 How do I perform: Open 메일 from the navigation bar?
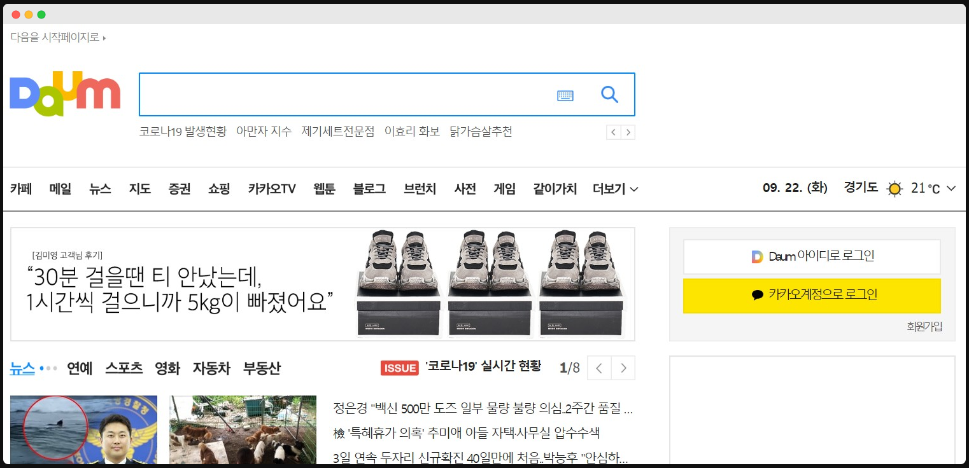(60, 189)
